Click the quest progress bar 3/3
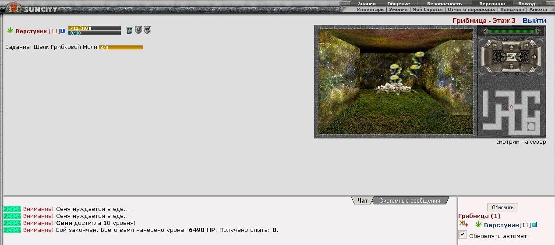 [121, 47]
